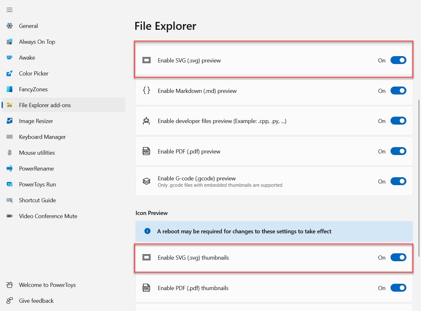
Task: Click 'Enable SVG (.svg) preview' label
Action: click(189, 61)
